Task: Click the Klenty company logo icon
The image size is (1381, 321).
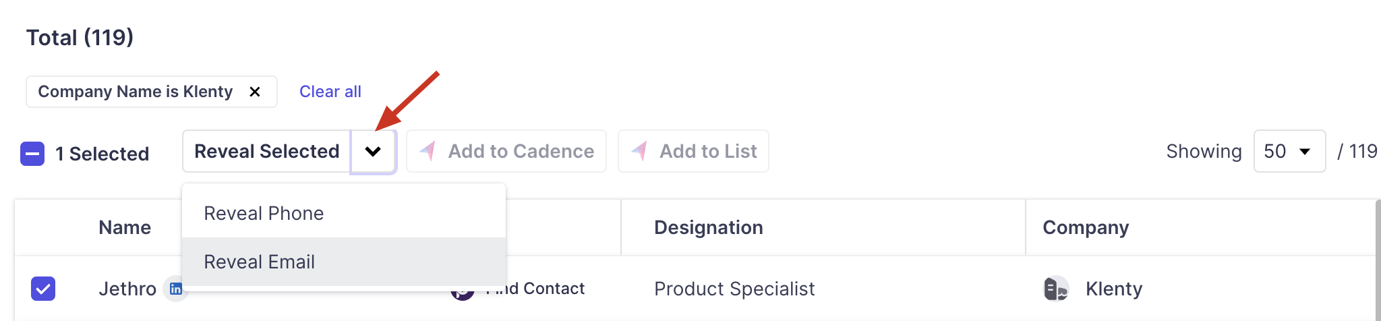Action: tap(1056, 289)
